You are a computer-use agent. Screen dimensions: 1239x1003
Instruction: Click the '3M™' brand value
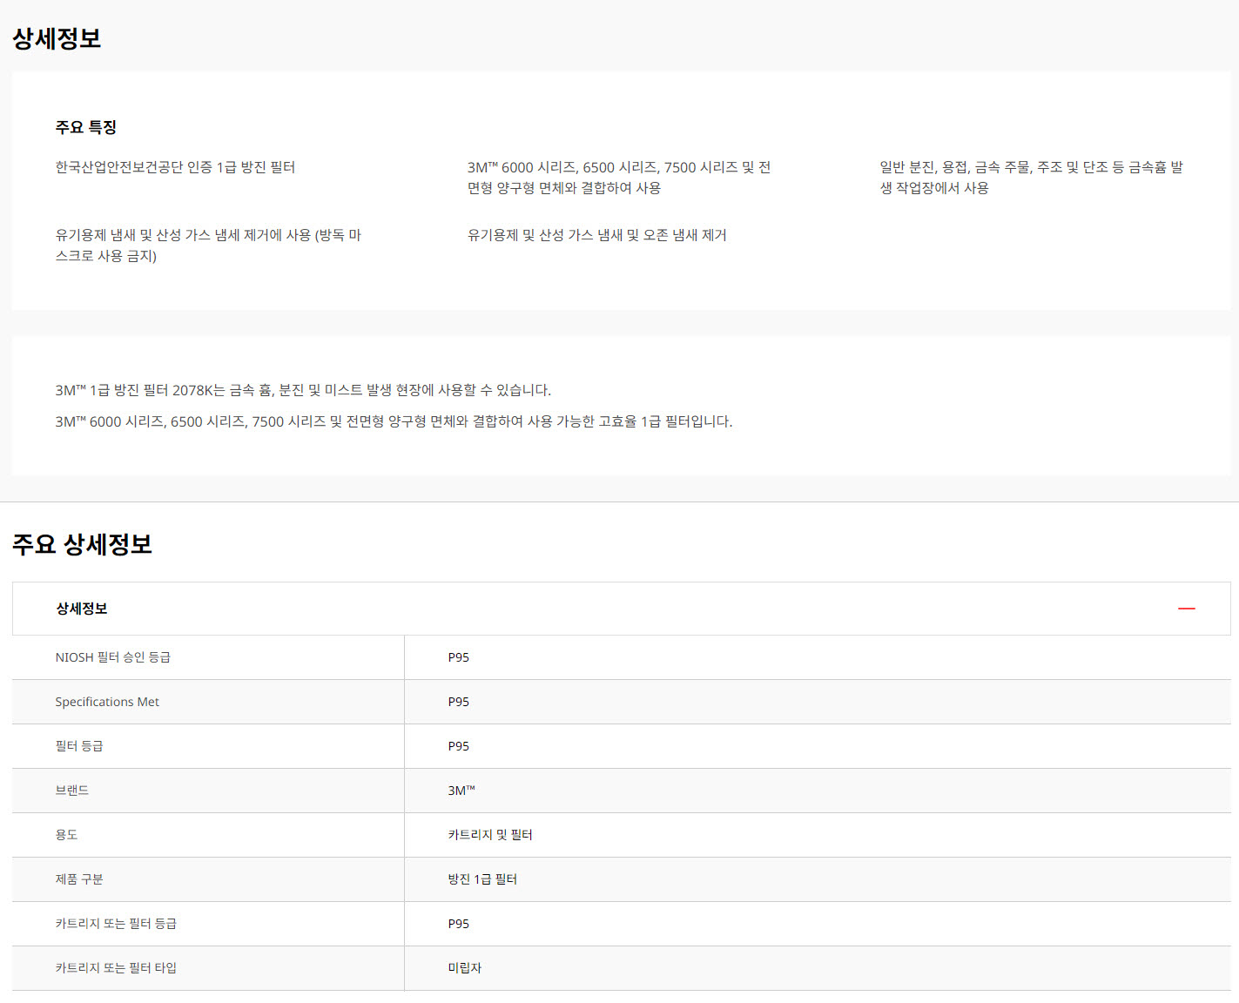[461, 791]
